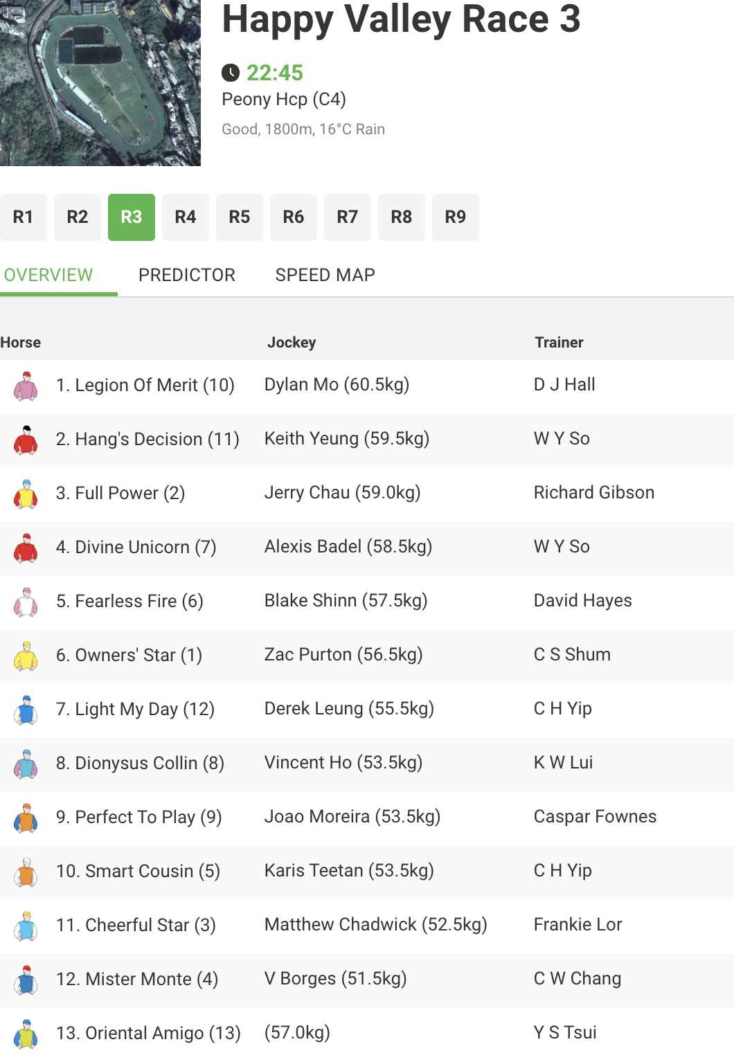Open the SPEED MAP tab
Screen dimensions: 734x1062
[325, 275]
